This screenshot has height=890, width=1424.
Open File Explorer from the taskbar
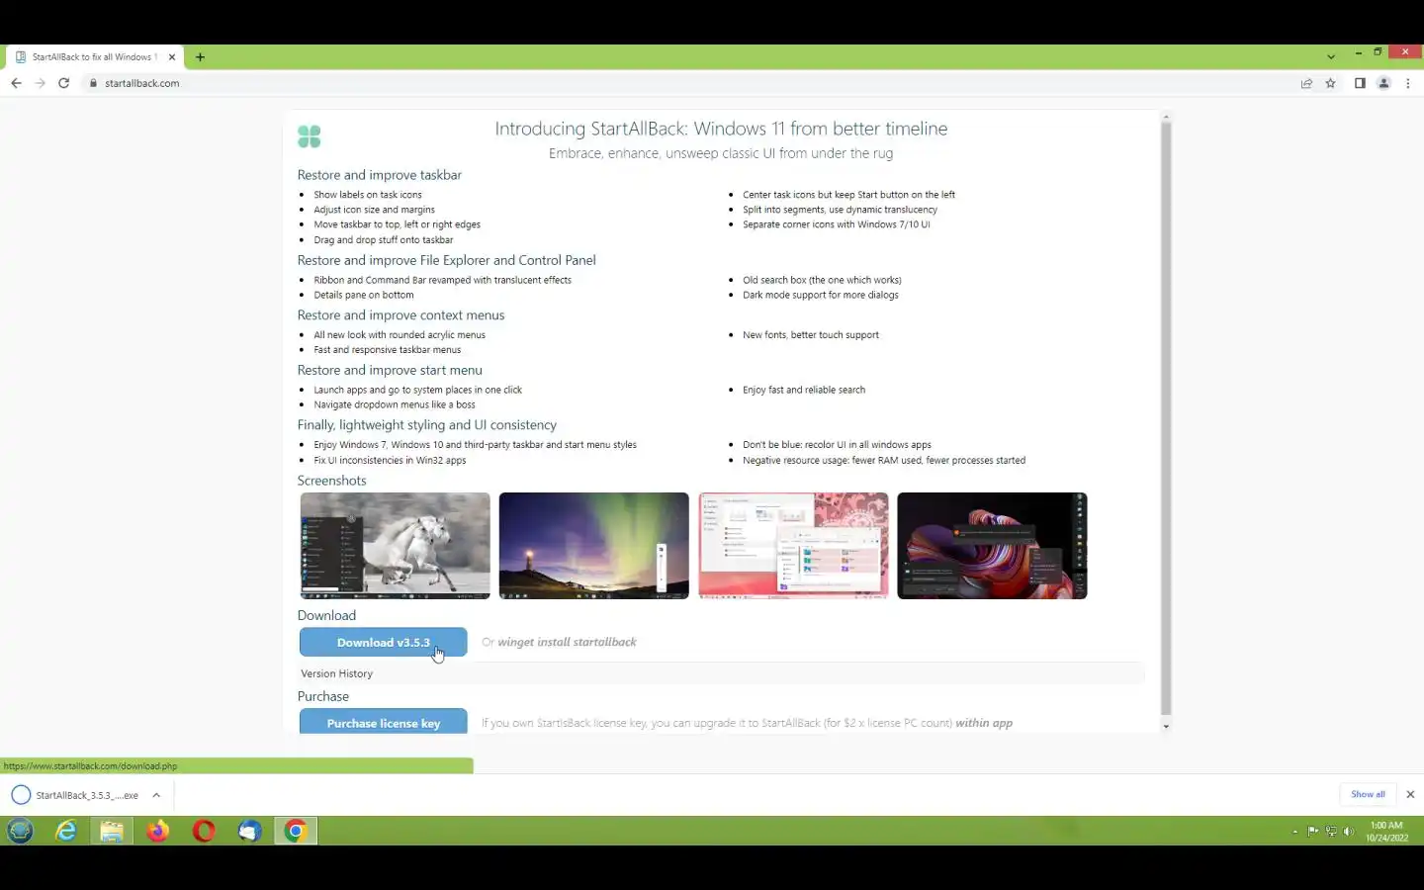point(112,831)
